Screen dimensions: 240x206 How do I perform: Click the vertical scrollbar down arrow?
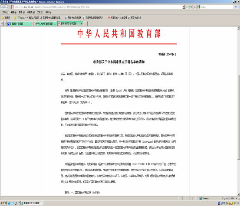point(238,194)
